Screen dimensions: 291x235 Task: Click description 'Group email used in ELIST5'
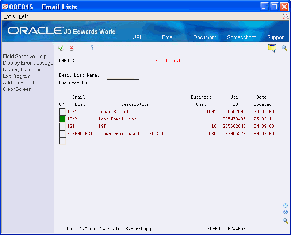[131, 134]
